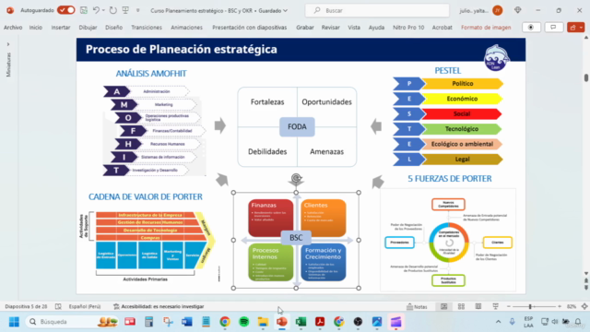
Task: Open Presentación con diapositivas tab
Action: [x=250, y=28]
